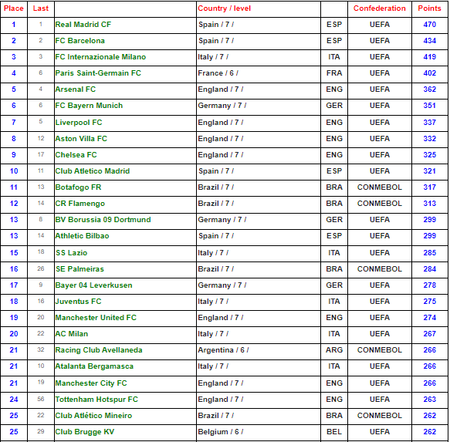450x442 pixels.
Task: Click the 285 points value
Action: pos(429,253)
